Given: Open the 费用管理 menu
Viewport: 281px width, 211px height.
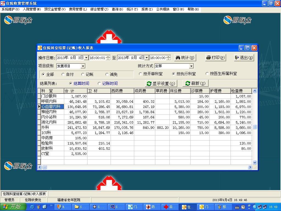Looking at the screenshot, I should coord(78,9).
